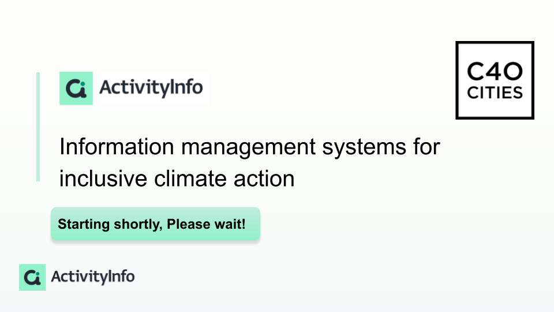Click the small ActivityInfo icon in the footer

pos(32,277)
